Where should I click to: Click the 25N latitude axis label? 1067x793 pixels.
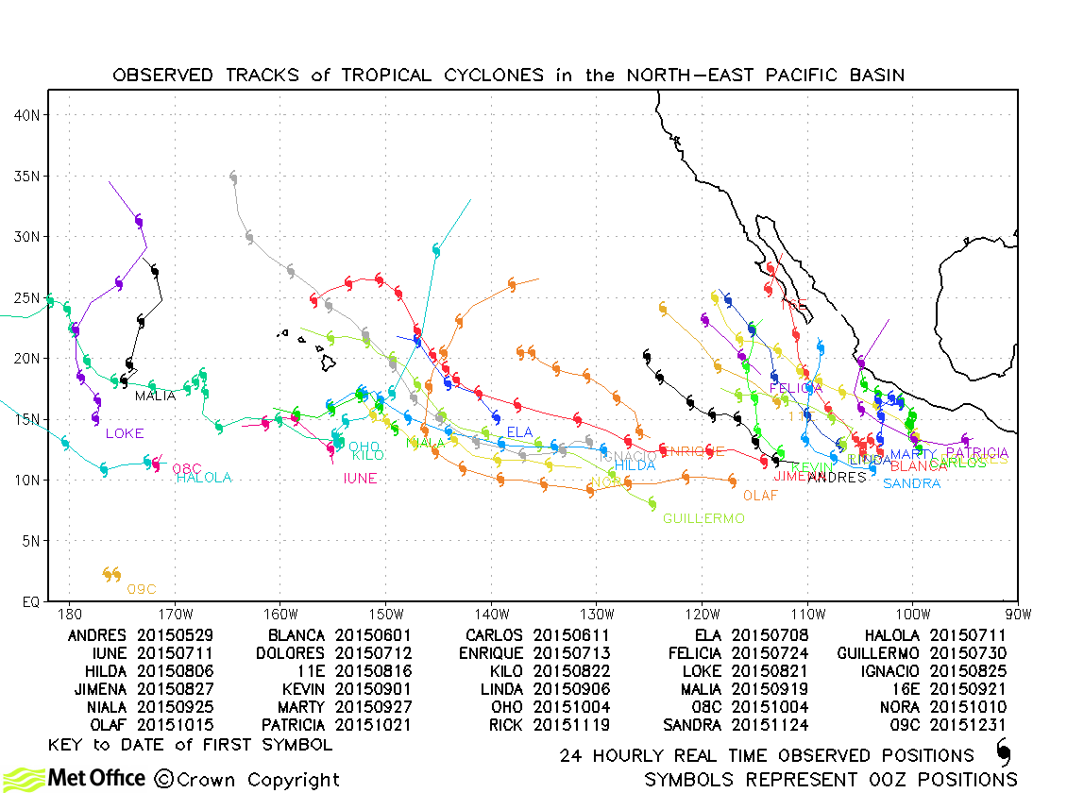(27, 298)
